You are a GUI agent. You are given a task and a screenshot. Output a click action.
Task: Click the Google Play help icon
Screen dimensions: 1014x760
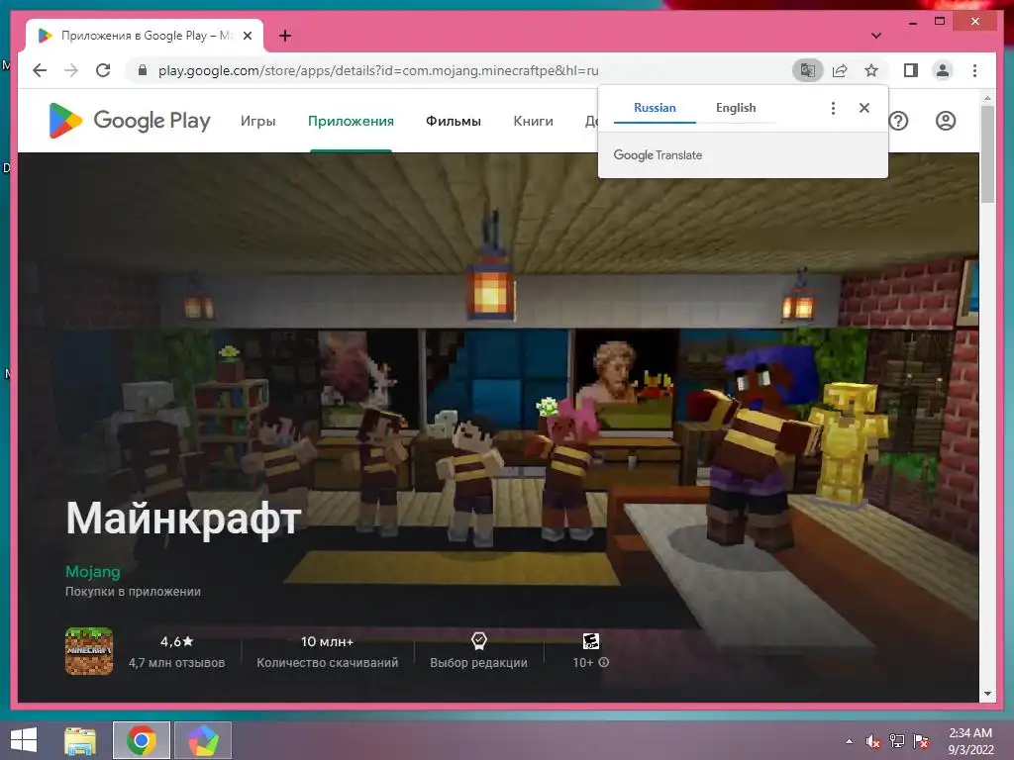click(899, 121)
